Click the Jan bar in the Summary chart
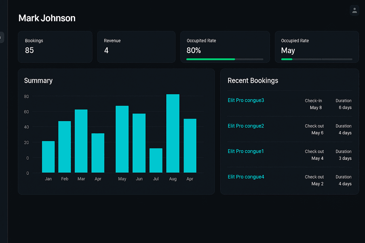The width and height of the screenshot is (365, 243). [48, 156]
